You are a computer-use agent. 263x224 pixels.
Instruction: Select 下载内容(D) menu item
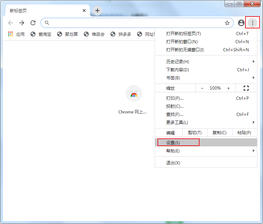(206, 70)
